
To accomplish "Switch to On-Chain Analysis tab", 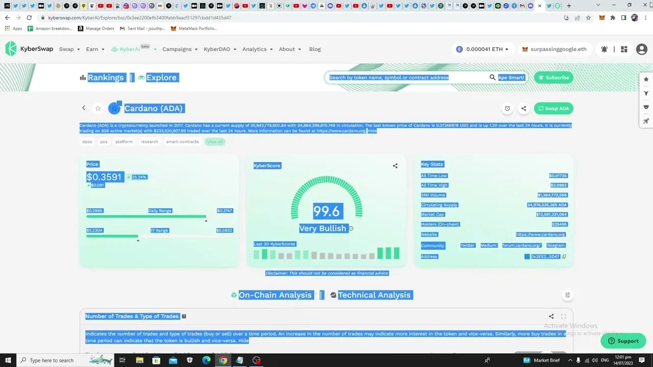I will point(271,295).
